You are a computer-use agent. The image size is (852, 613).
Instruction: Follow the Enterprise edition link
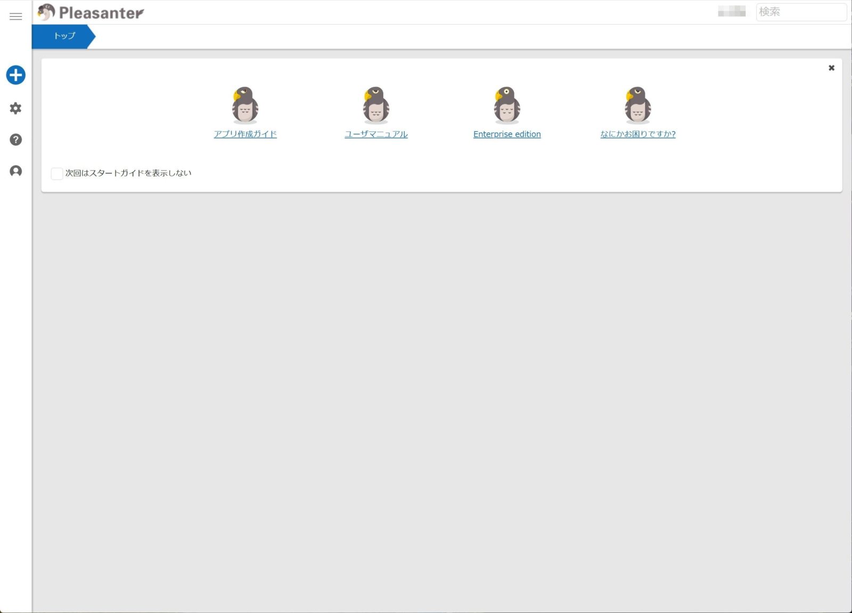[507, 134]
